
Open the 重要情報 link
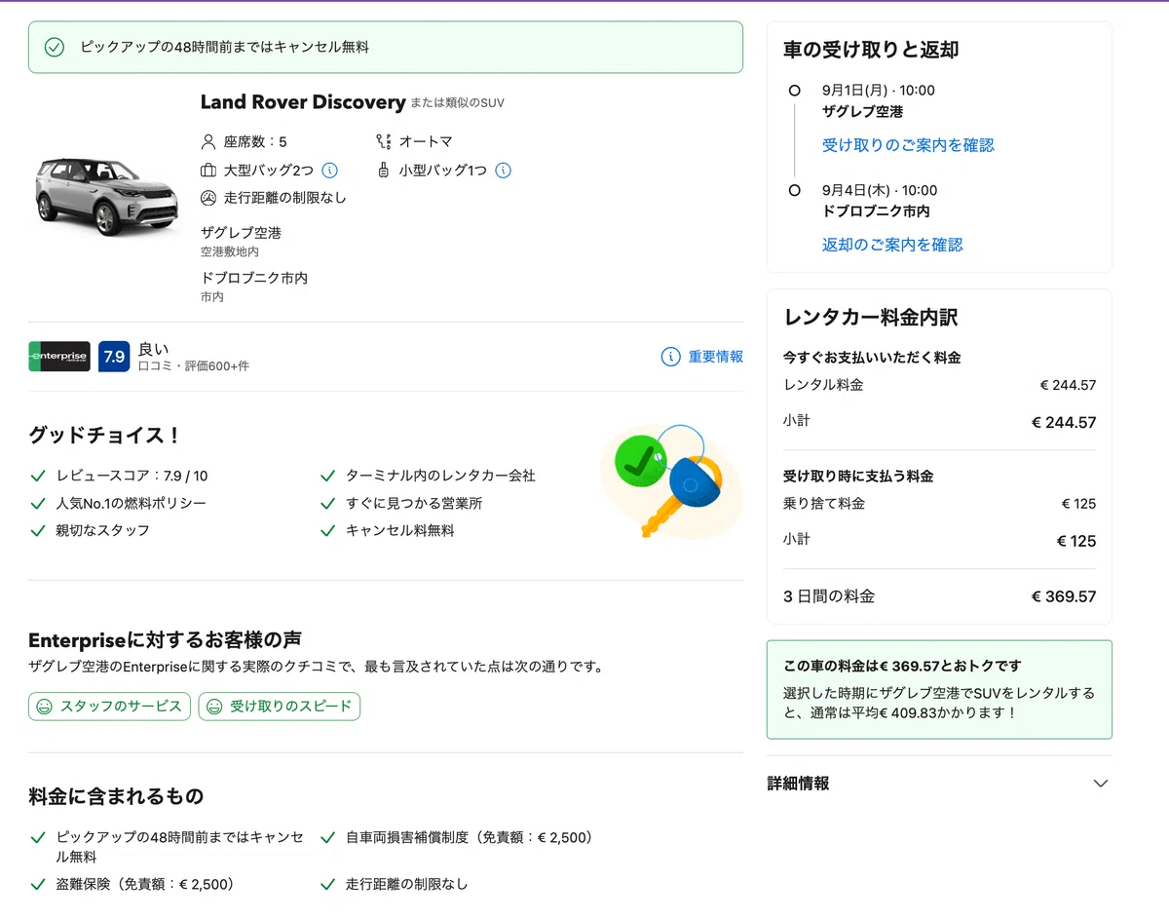(x=716, y=357)
